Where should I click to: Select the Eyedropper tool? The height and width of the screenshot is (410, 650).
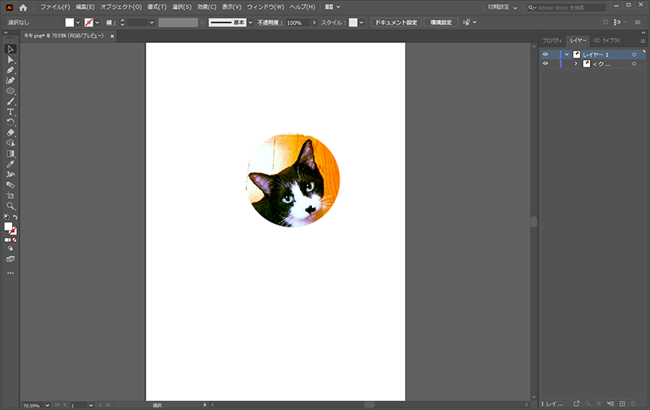pyautogui.click(x=11, y=164)
